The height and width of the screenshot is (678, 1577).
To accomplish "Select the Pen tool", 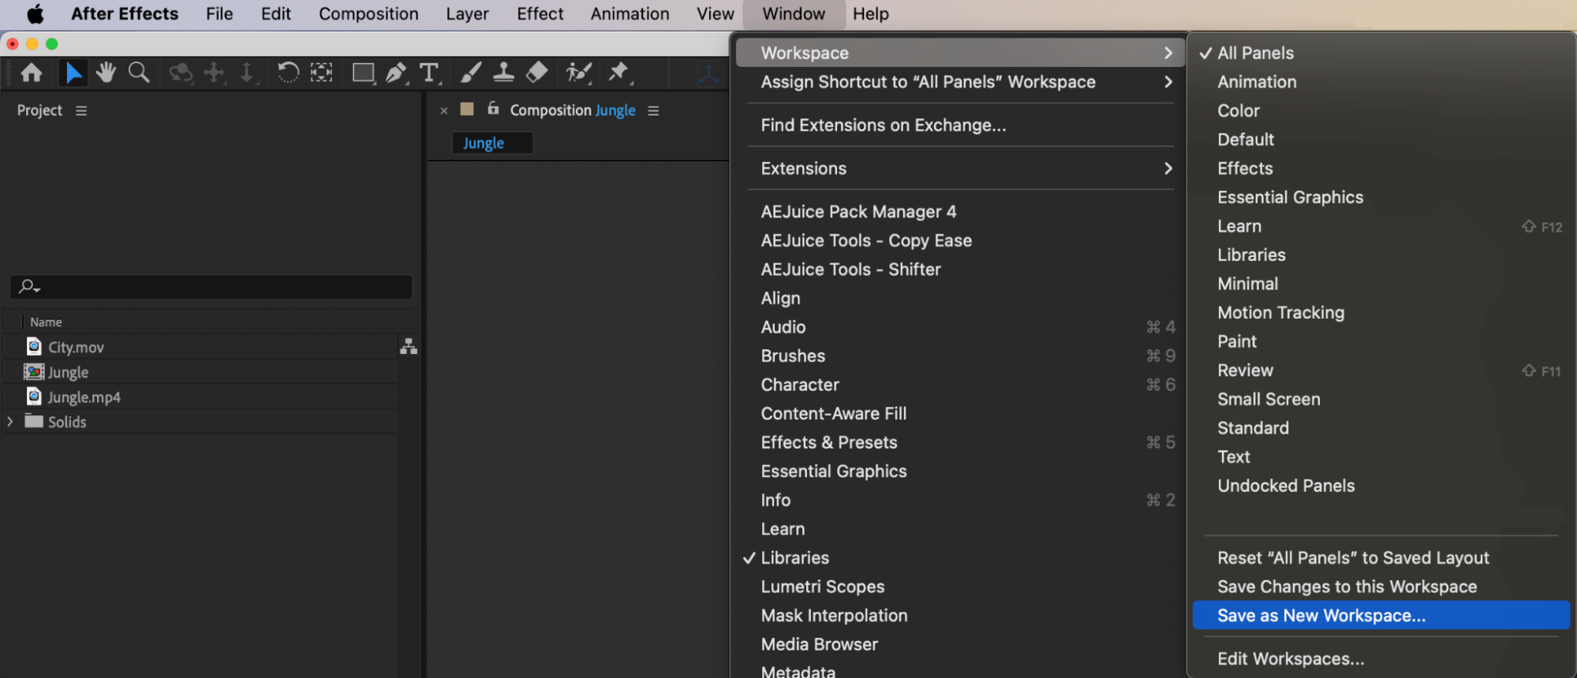I will 397,73.
